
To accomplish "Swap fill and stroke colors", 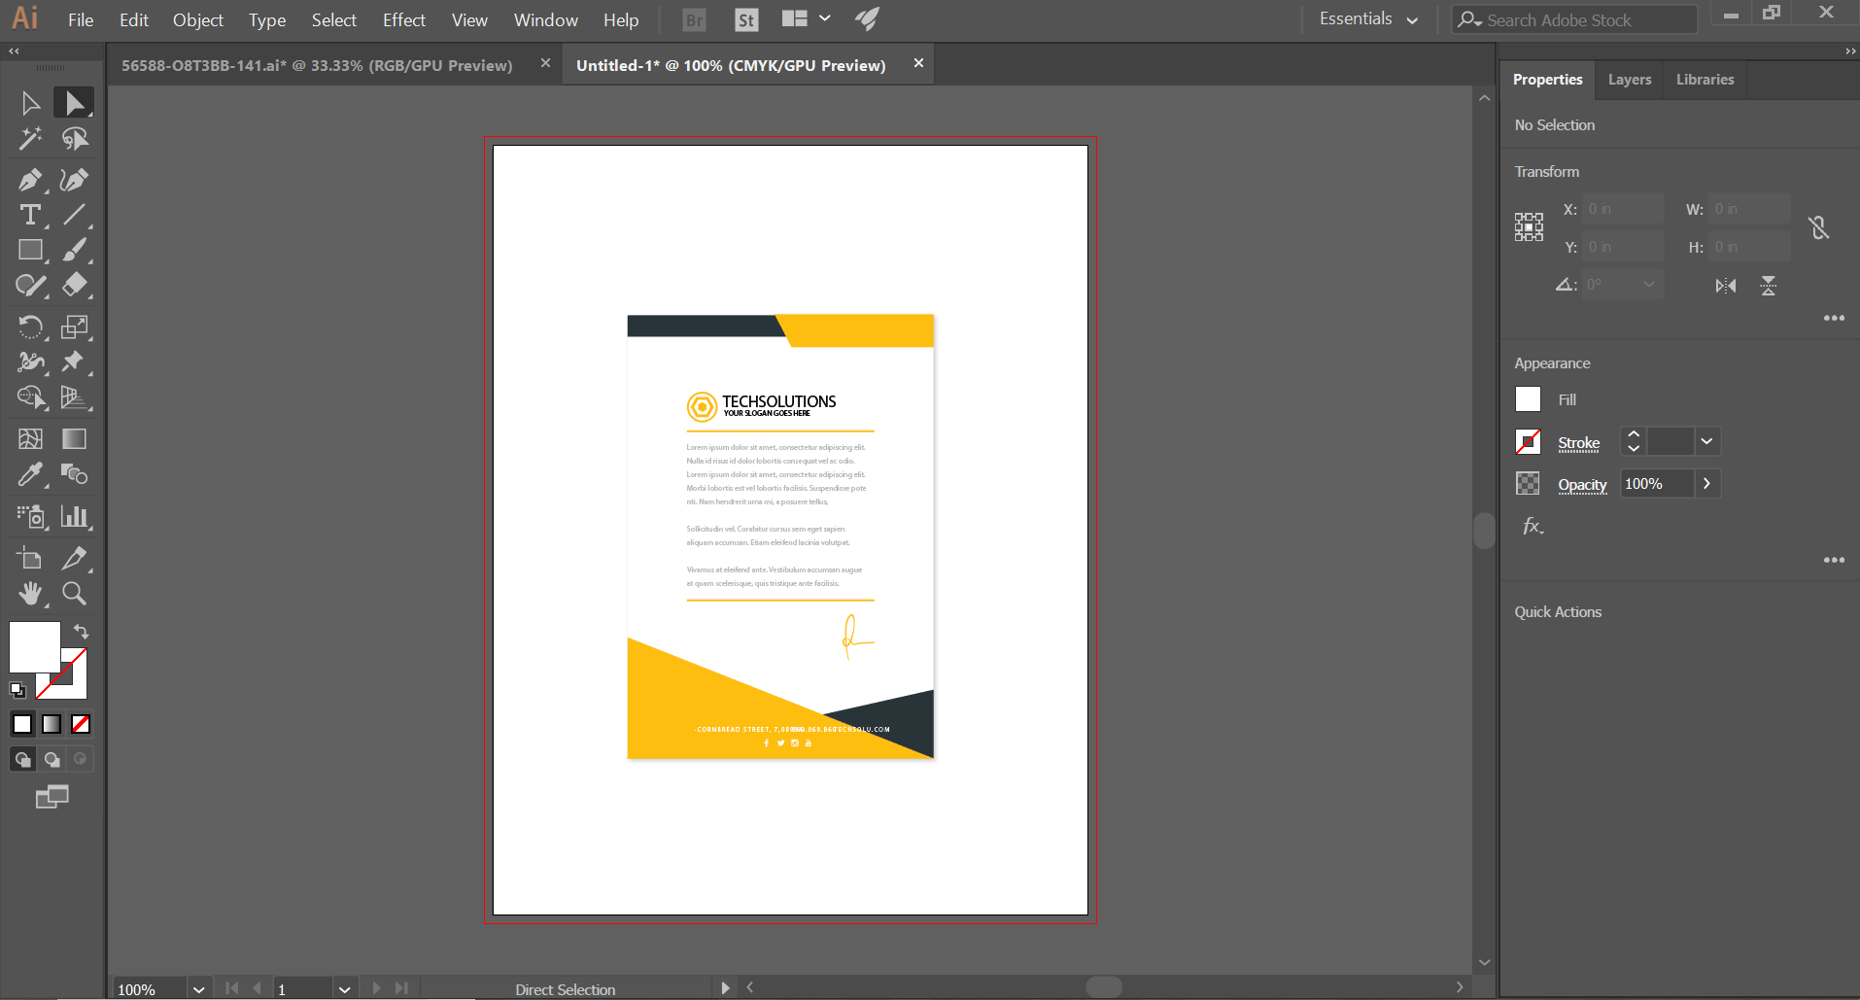I will [82, 632].
